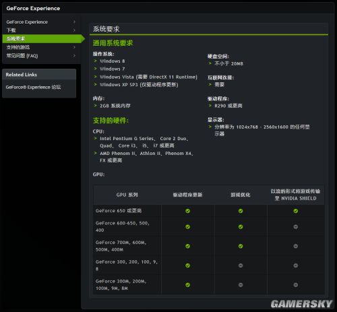The image size is (337, 312).
Task: Click SHIELD unsupported icon for GeForce 300, 200, 100 row
Action: [296, 266]
